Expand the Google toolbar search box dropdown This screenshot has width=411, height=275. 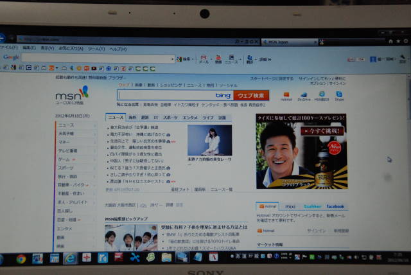[x=172, y=59]
